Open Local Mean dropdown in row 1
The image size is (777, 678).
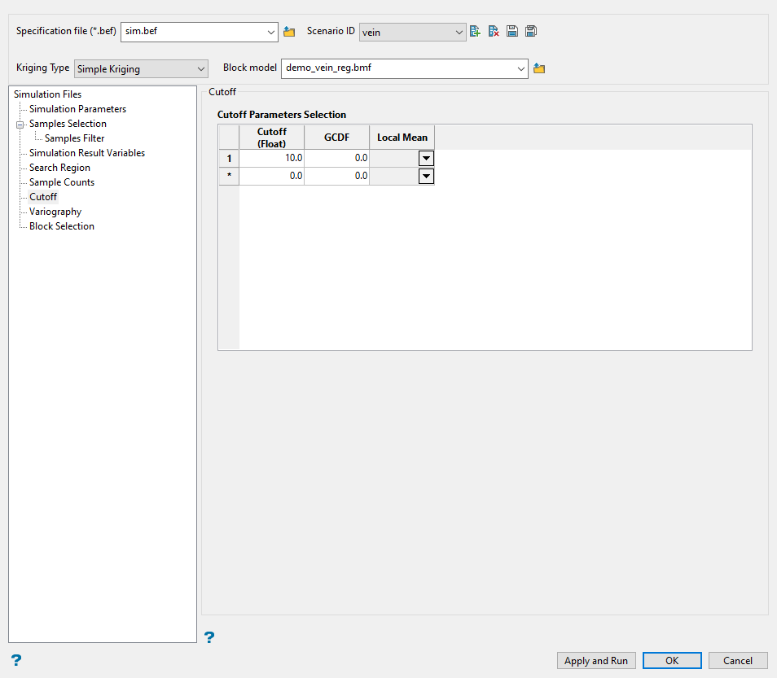coord(426,158)
